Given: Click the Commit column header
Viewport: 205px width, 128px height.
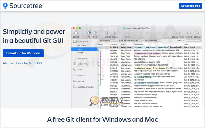Looking at the screenshot, I should click(x=114, y=44).
